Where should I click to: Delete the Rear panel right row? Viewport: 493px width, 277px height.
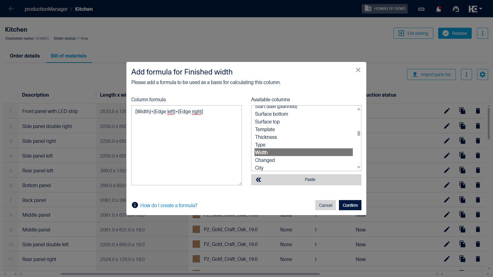(478, 259)
